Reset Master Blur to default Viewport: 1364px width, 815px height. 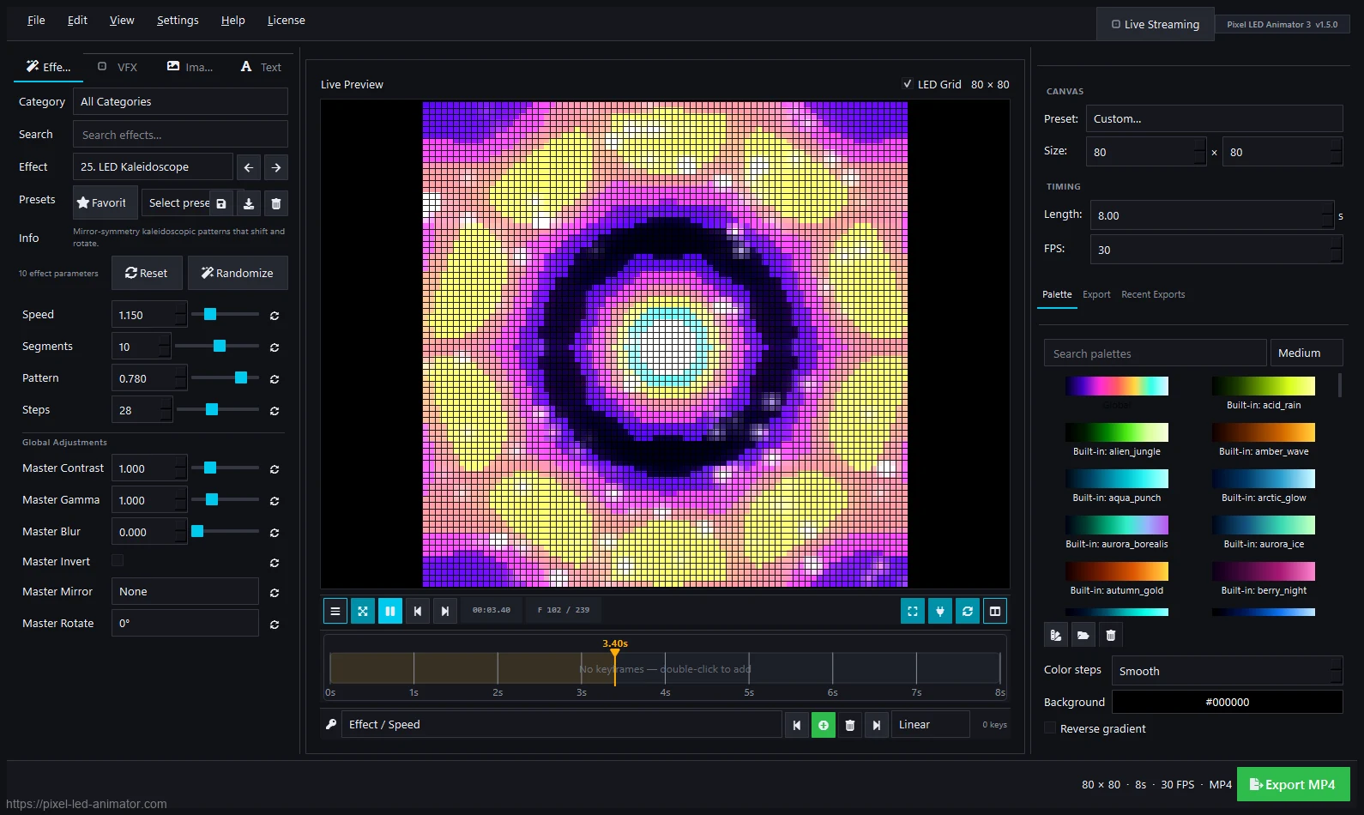click(x=275, y=533)
